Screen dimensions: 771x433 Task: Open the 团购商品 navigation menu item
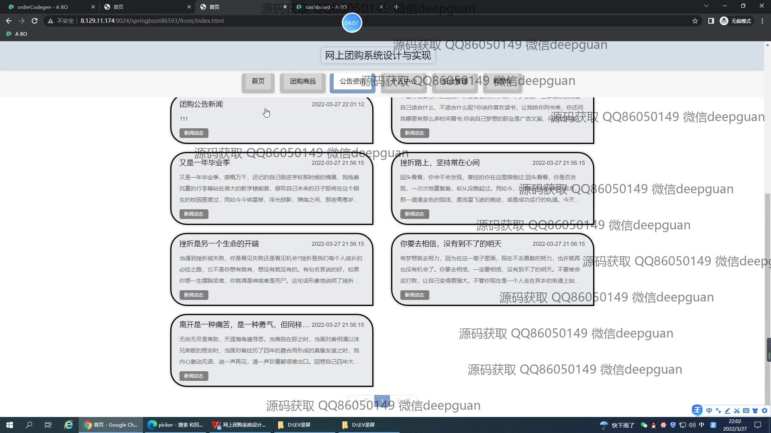click(302, 81)
